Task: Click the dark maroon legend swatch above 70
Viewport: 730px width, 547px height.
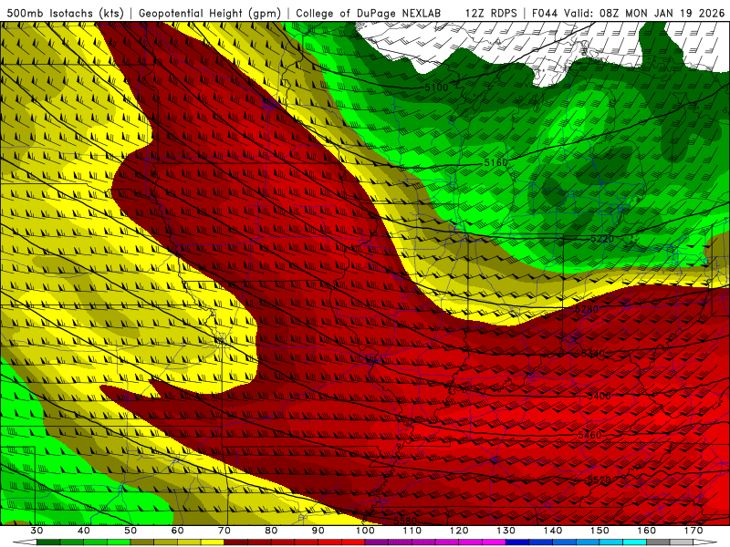Action: [x=236, y=542]
